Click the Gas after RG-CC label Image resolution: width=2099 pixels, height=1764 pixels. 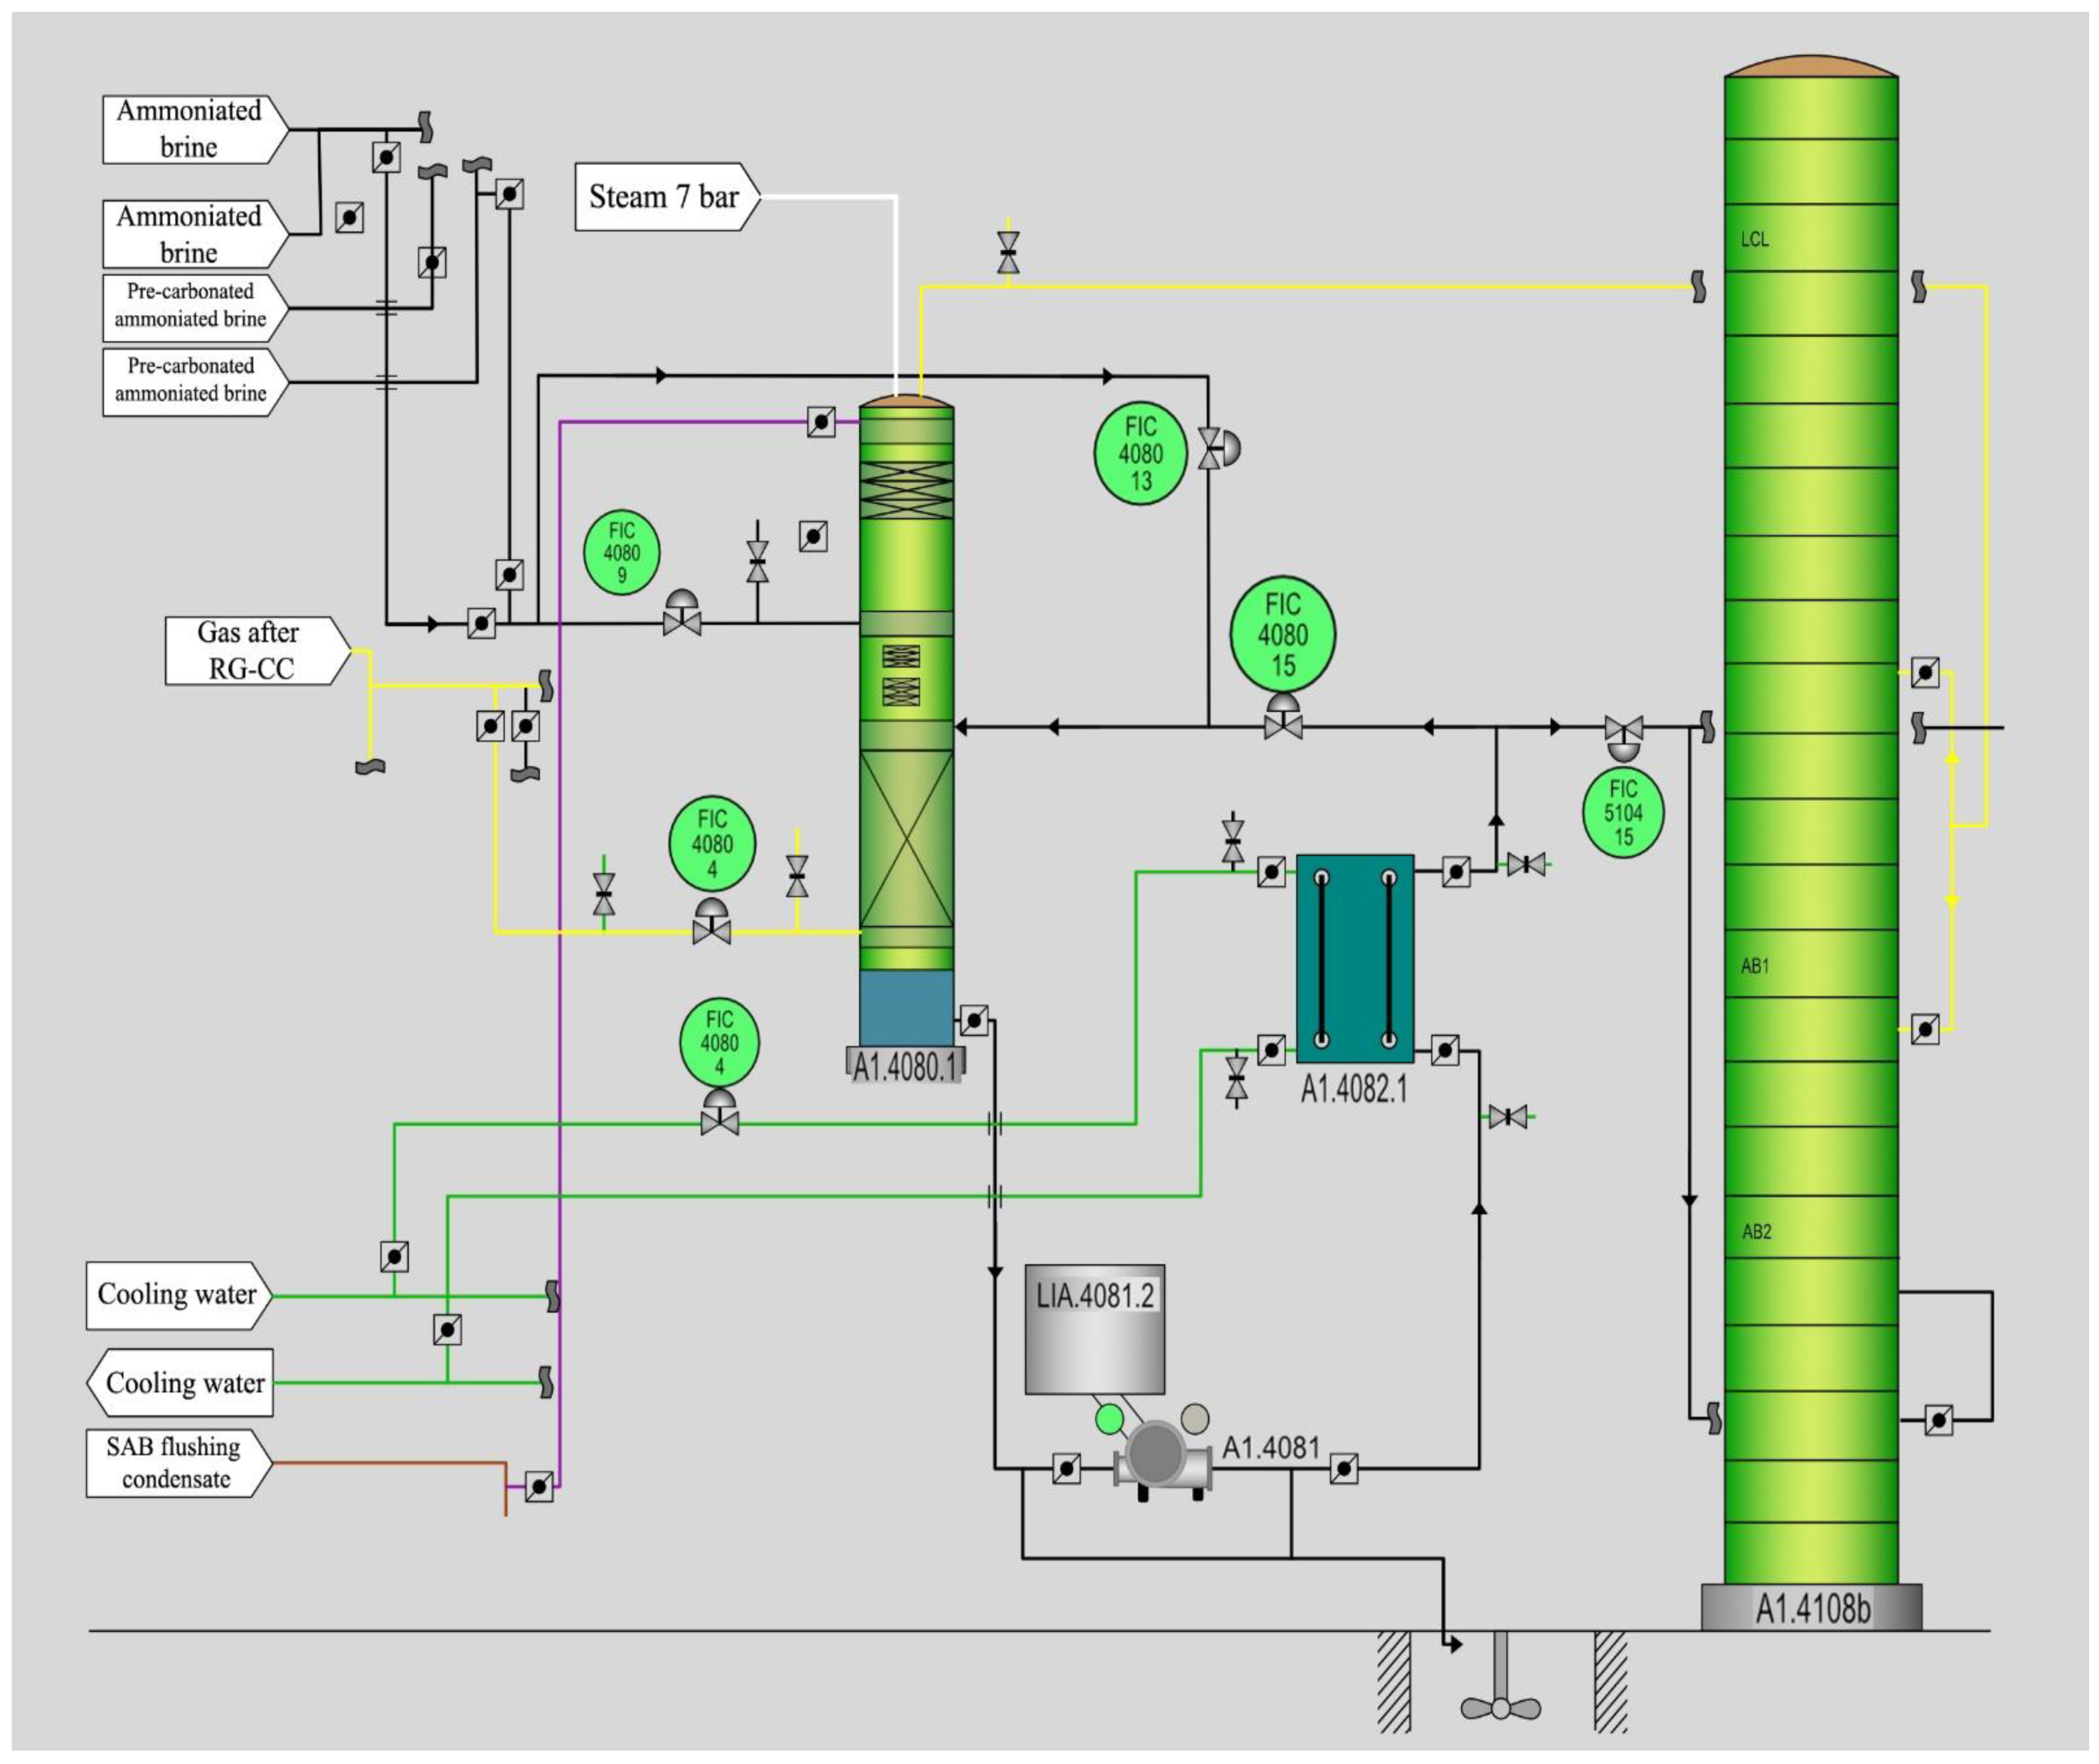[251, 650]
